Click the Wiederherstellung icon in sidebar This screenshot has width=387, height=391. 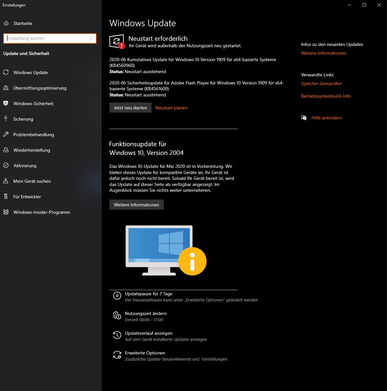6,150
